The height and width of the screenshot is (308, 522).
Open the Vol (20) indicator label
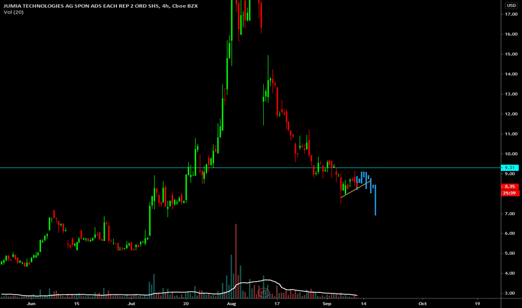coord(13,12)
